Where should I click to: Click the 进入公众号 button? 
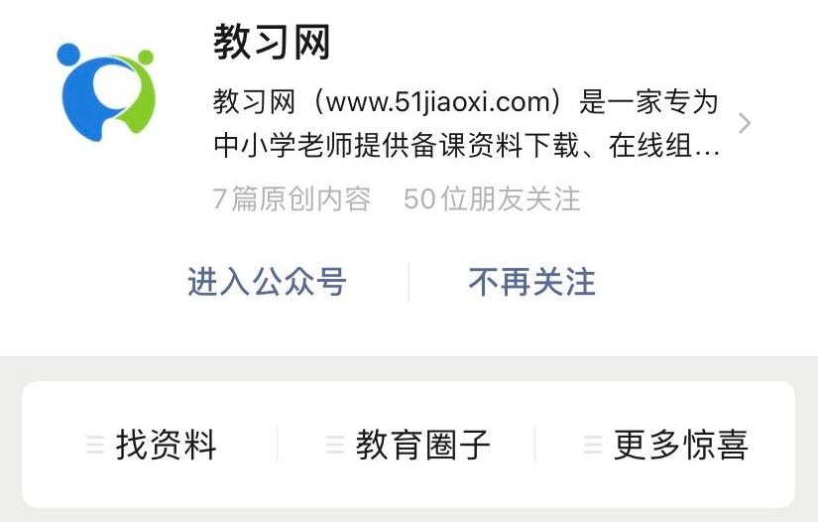(267, 282)
